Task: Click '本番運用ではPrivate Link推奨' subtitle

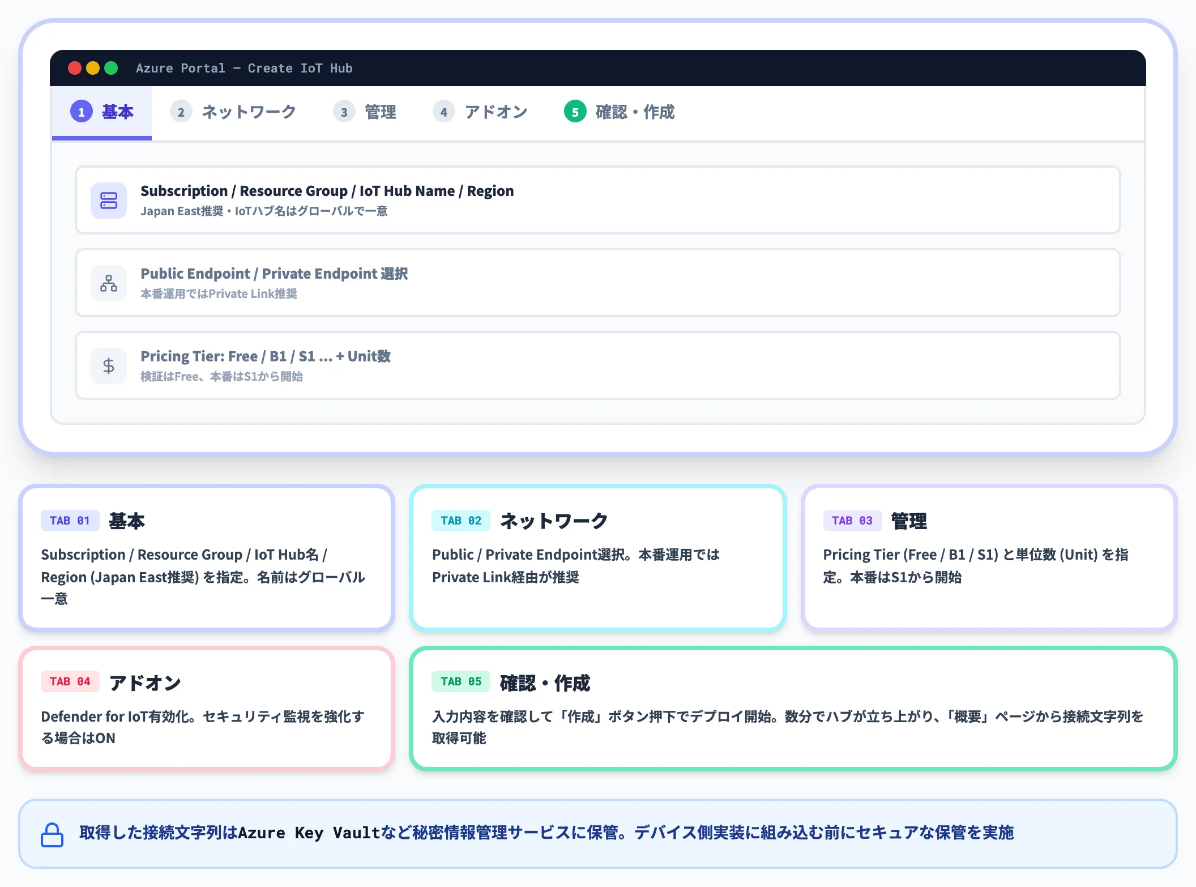Action: 219,294
